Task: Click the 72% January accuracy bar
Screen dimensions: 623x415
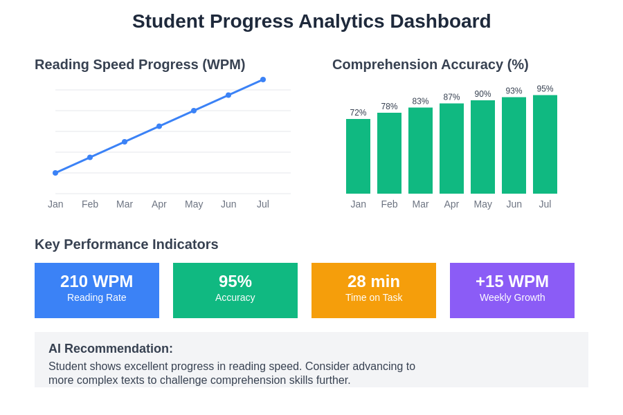Action: pos(358,156)
